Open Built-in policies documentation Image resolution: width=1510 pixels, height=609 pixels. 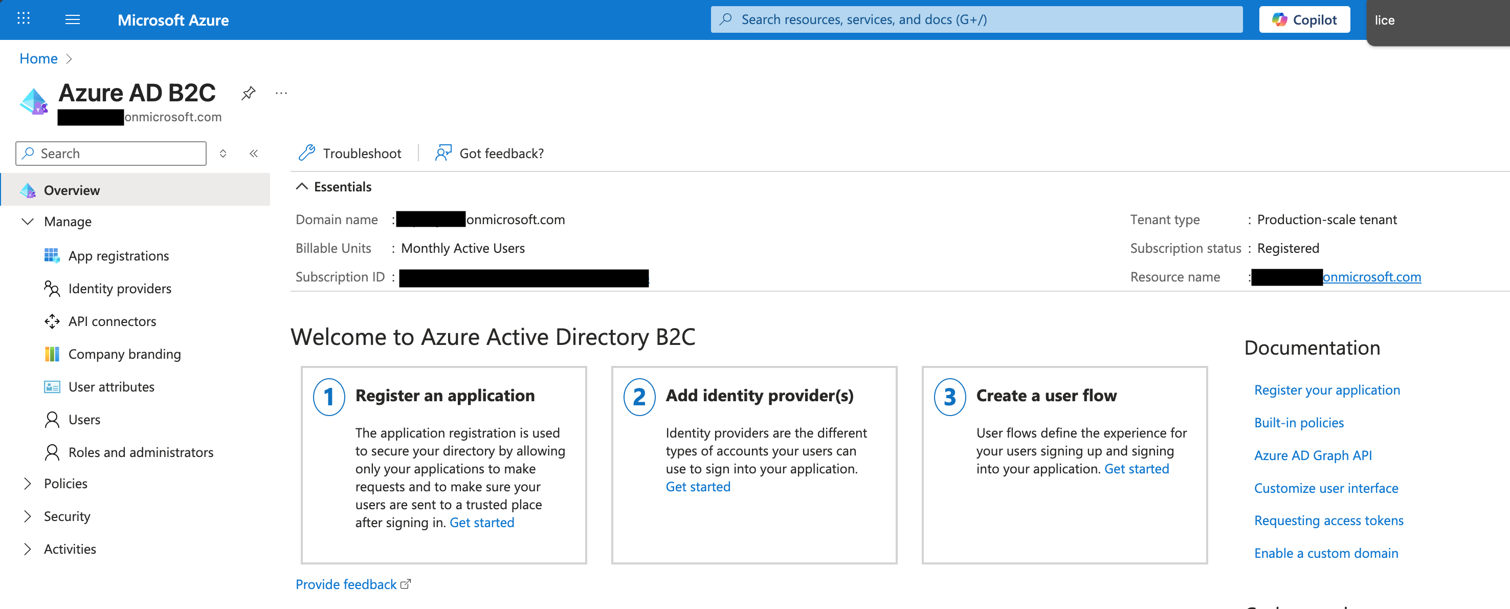tap(1299, 423)
